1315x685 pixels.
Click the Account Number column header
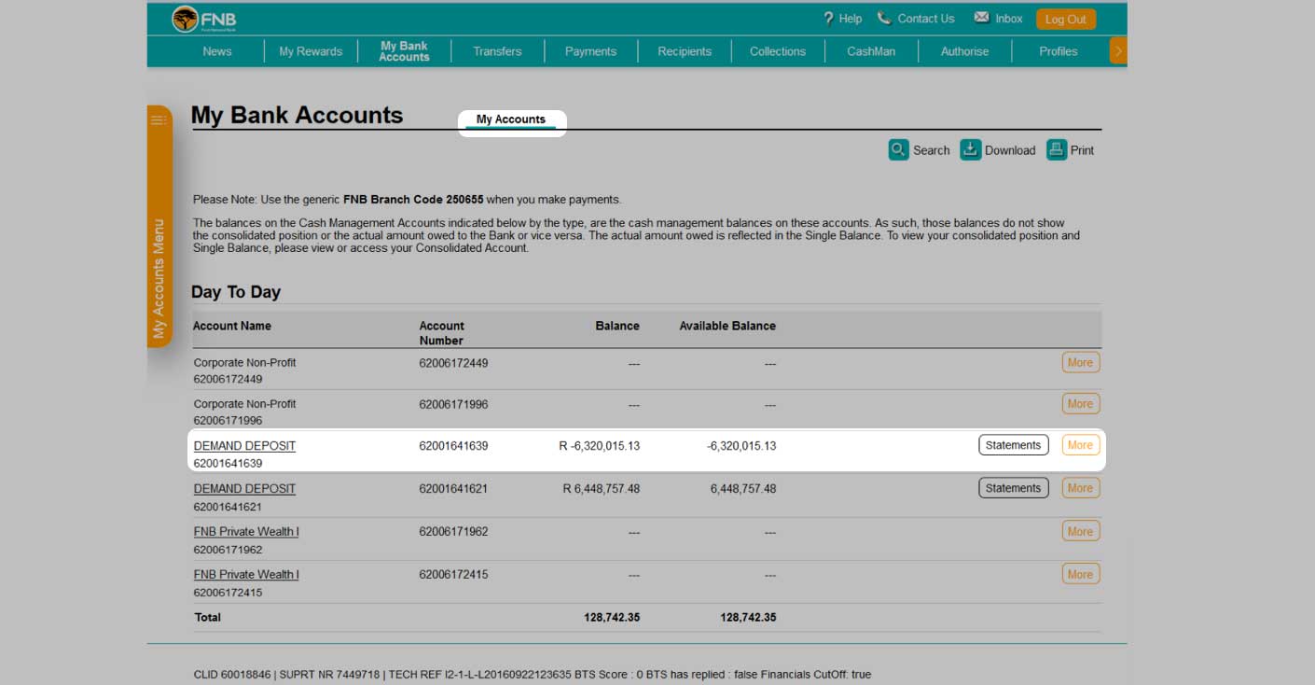tap(441, 333)
